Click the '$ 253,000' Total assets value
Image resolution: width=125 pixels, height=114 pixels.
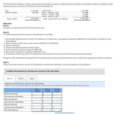[34, 19]
